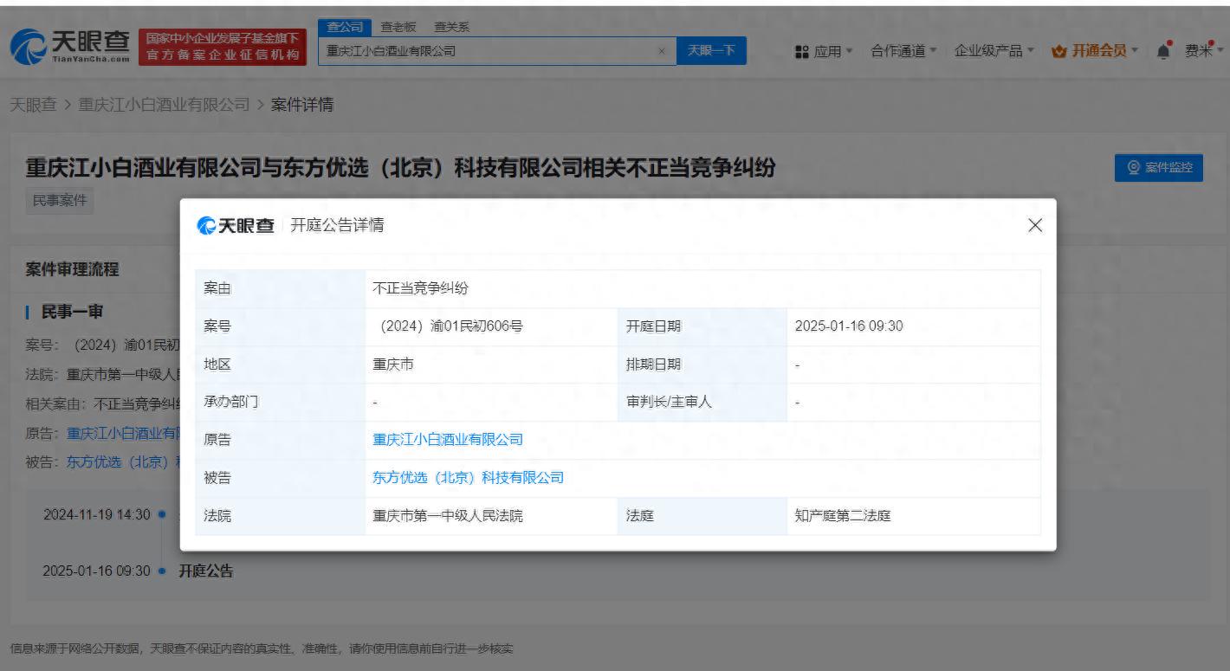Click the 开庭公告 timeline entry
This screenshot has height=671, width=1230.
205,571
